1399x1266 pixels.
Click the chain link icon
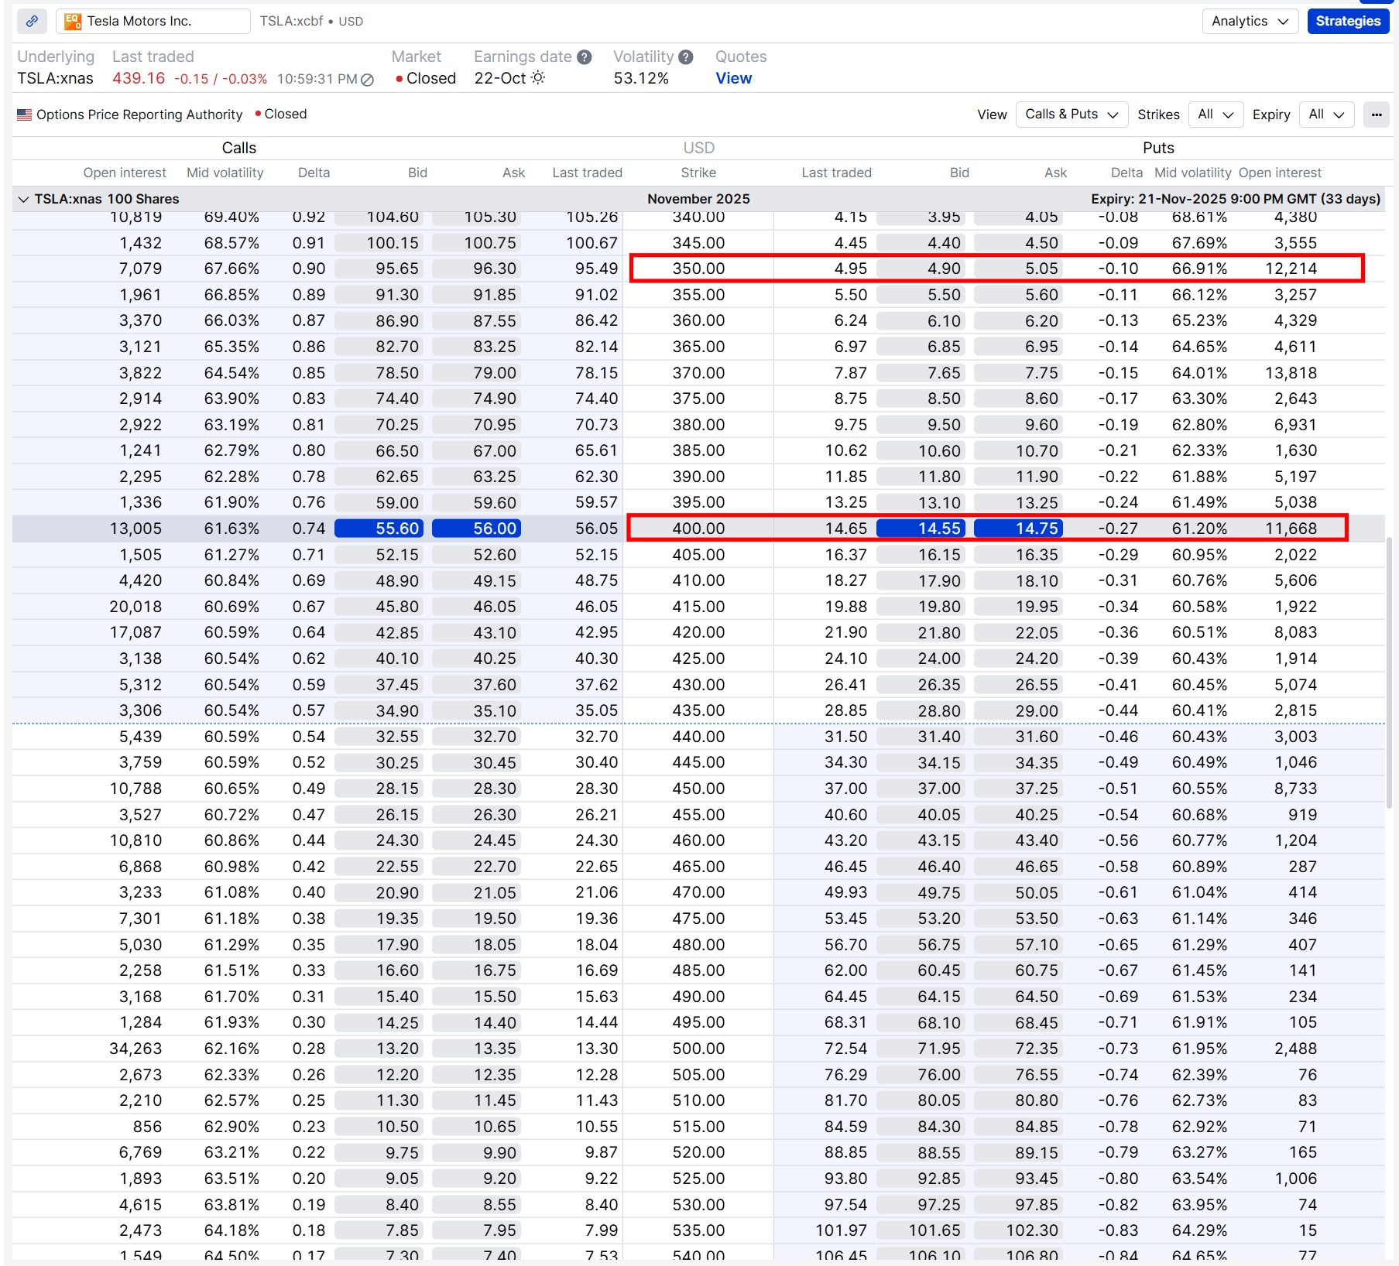pyautogui.click(x=32, y=21)
